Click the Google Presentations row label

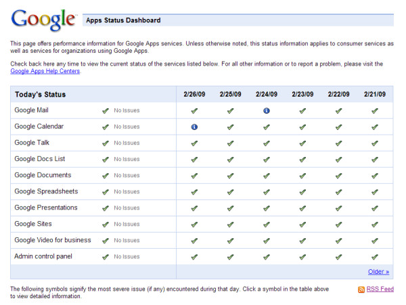point(46,208)
